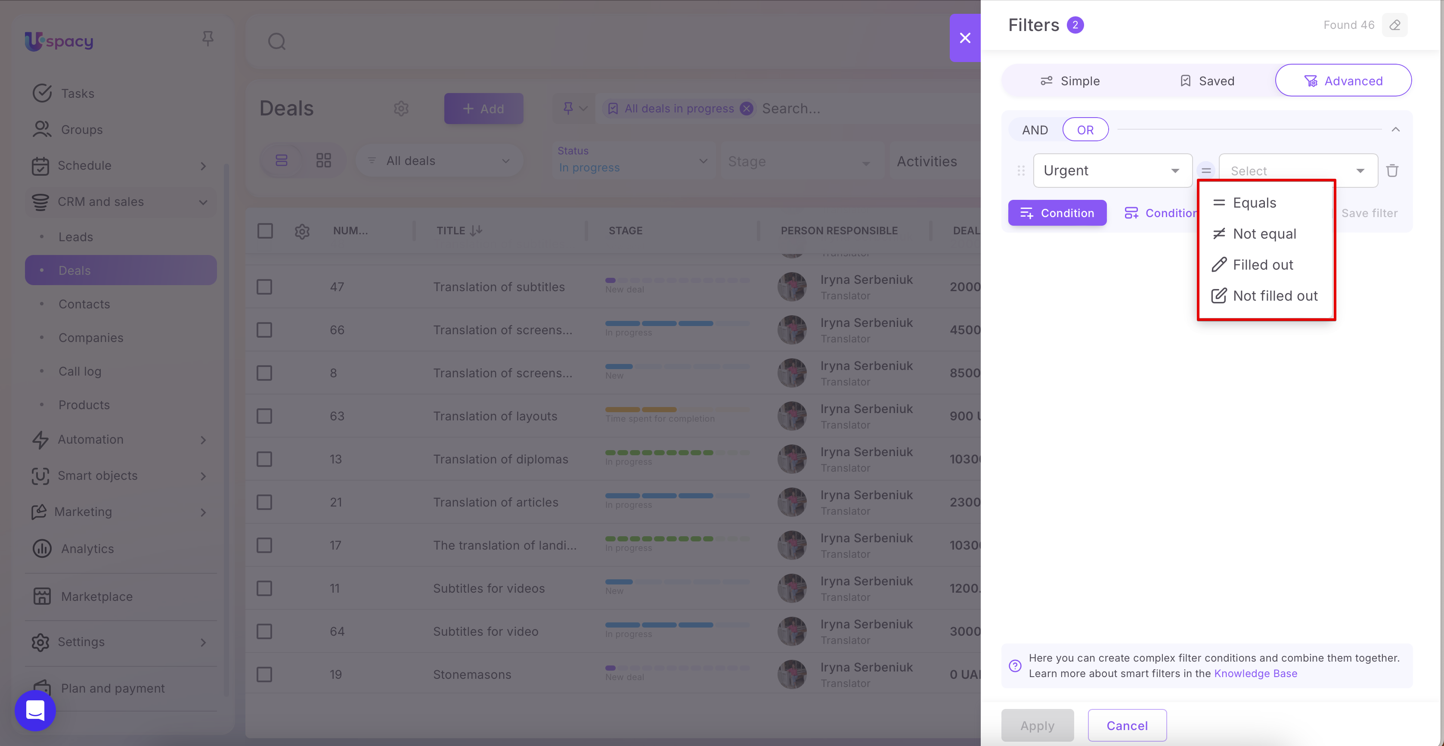Click the Deals settings gear icon
Screen dimensions: 1444x746
pyautogui.click(x=401, y=108)
